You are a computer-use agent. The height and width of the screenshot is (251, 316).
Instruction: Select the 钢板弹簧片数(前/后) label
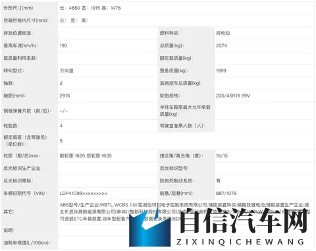[28, 111]
